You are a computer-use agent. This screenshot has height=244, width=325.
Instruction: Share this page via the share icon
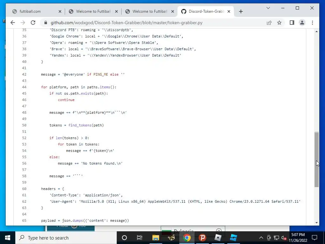[269, 23]
